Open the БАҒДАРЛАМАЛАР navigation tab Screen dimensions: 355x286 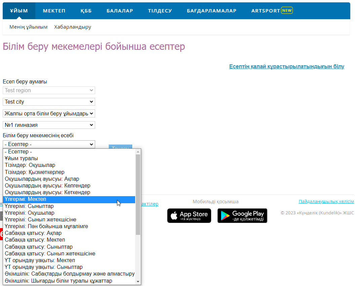click(211, 11)
